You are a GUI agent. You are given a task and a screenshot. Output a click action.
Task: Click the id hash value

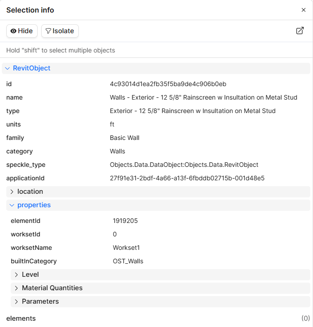[x=168, y=84]
